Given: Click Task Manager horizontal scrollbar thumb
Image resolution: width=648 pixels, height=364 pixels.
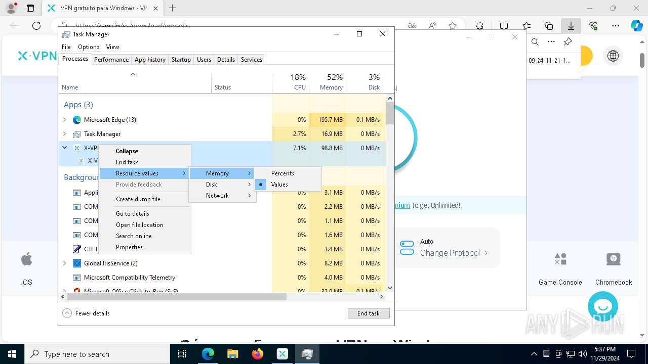Looking at the screenshot, I should coord(177,297).
